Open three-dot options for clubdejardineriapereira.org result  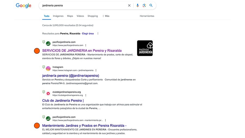[x=86, y=95]
